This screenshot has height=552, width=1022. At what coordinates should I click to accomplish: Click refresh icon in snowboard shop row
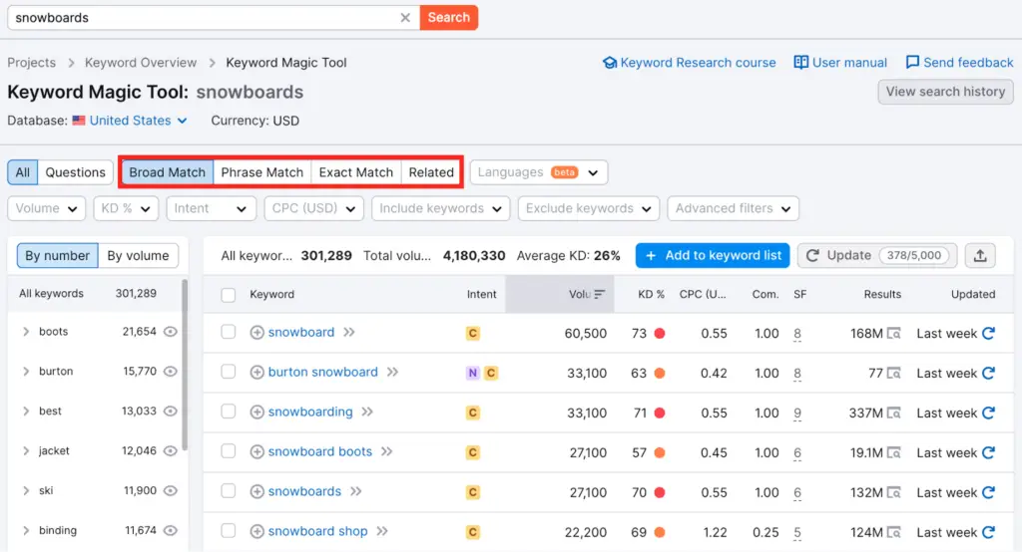click(988, 532)
